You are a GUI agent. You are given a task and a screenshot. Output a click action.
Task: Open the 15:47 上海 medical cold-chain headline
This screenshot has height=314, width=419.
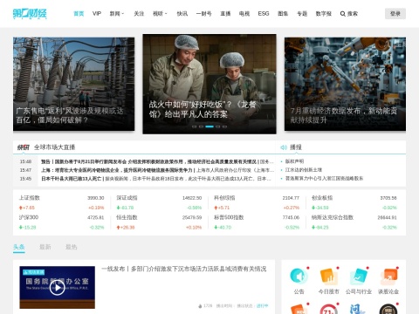[x=157, y=170]
